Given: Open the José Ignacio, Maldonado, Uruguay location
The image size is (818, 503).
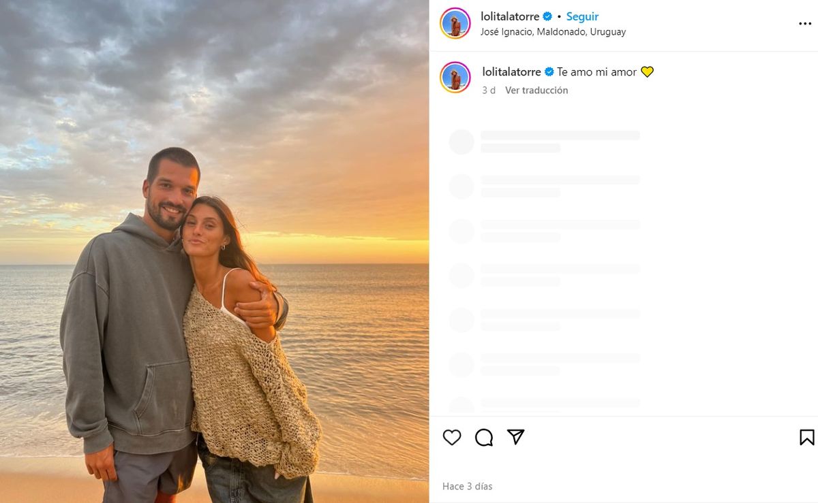Looking at the screenshot, I should tap(553, 32).
